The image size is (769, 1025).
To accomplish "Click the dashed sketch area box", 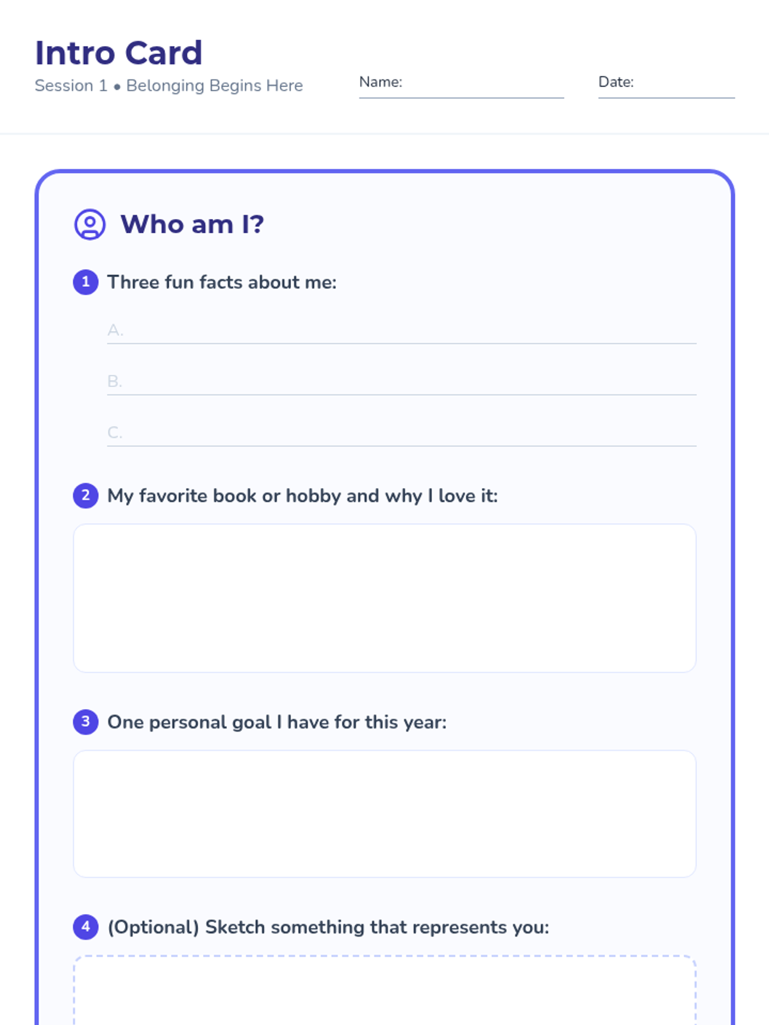I will tap(384, 990).
